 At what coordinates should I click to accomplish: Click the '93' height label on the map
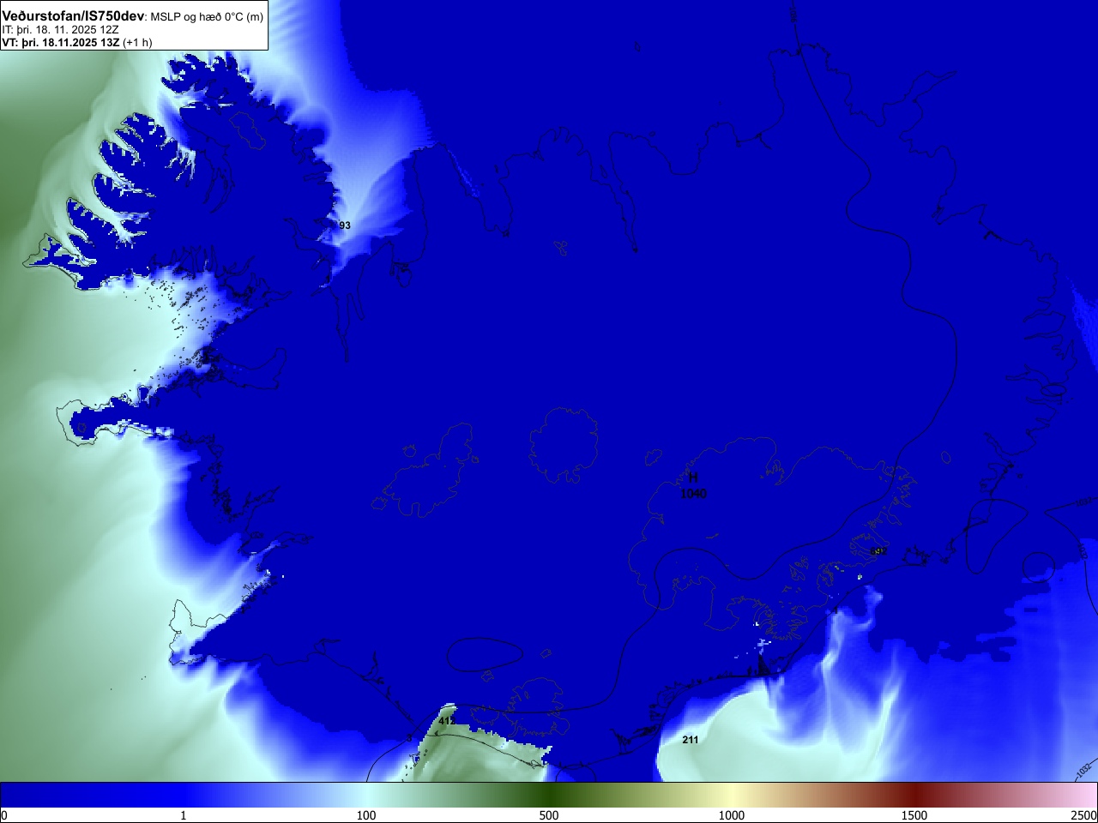point(345,225)
